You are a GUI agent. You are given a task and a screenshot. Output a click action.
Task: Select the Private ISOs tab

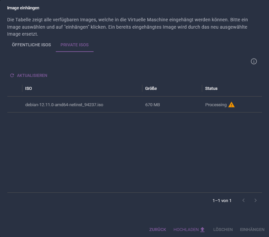[x=75, y=45]
